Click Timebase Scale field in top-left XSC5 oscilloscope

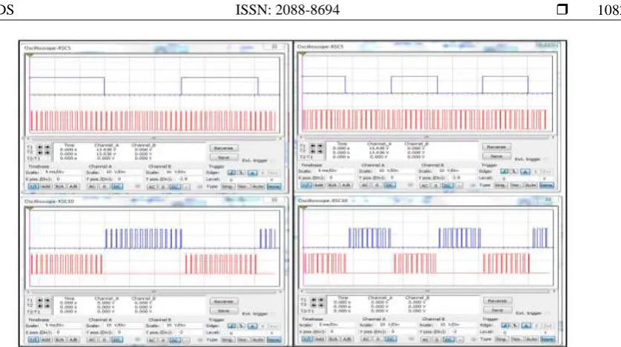click(62, 173)
